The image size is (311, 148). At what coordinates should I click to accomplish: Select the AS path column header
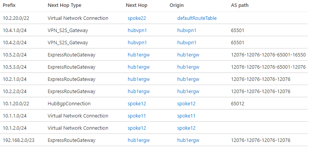click(240, 5)
